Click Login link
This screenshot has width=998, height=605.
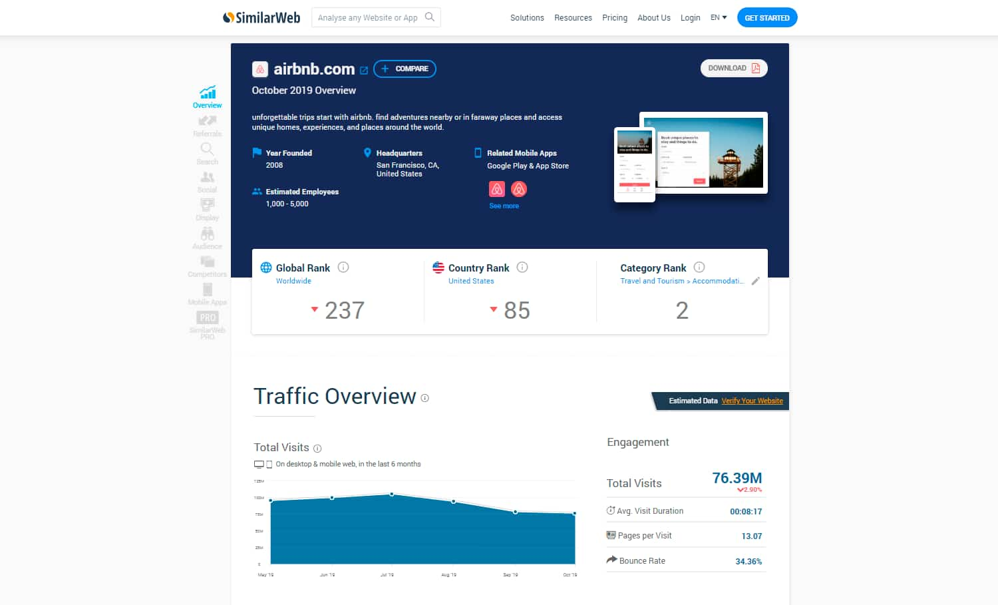(x=690, y=18)
